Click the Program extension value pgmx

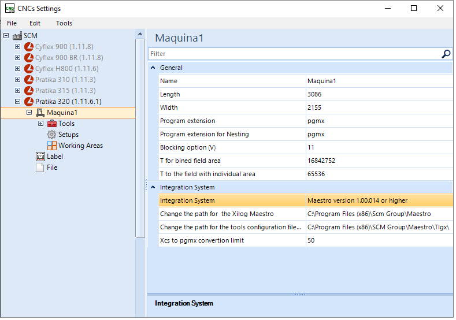click(380, 121)
